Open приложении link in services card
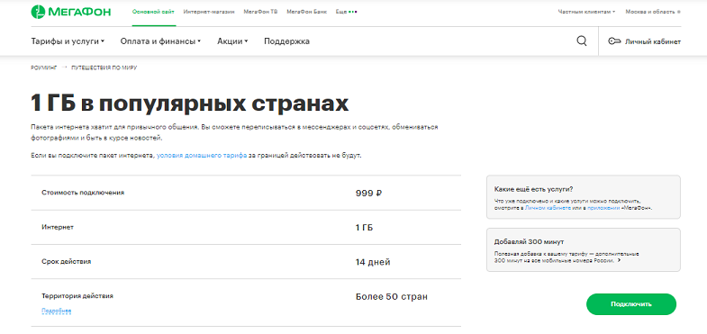The image size is (707, 334). (603, 209)
